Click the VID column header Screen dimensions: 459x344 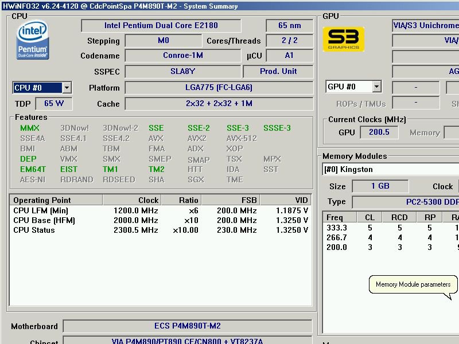coord(286,200)
